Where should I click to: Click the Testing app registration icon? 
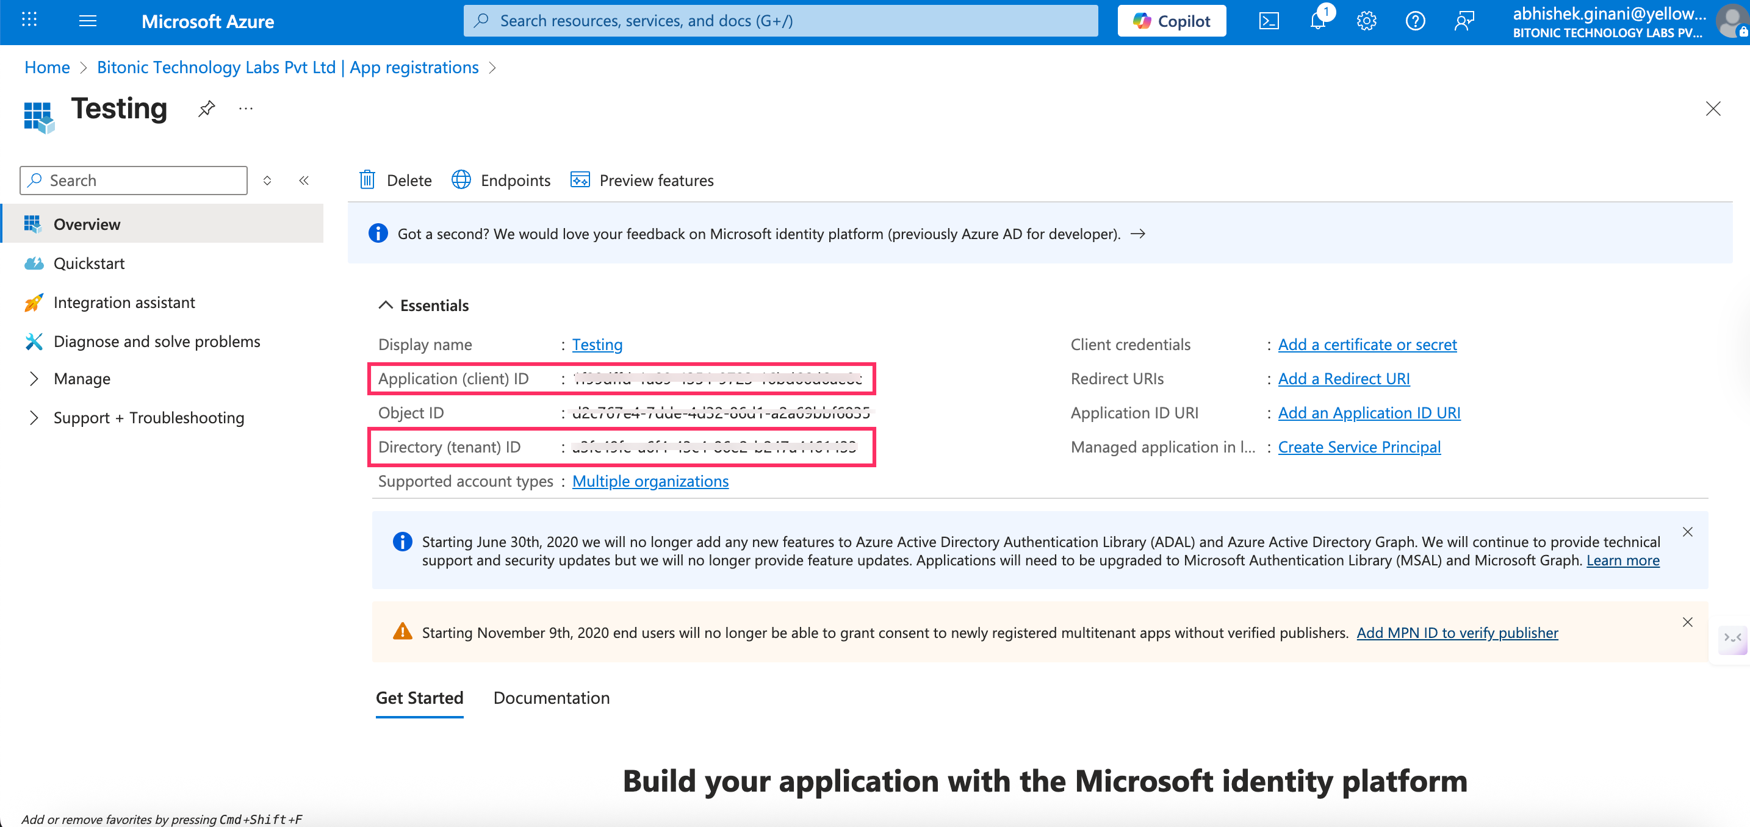[38, 116]
